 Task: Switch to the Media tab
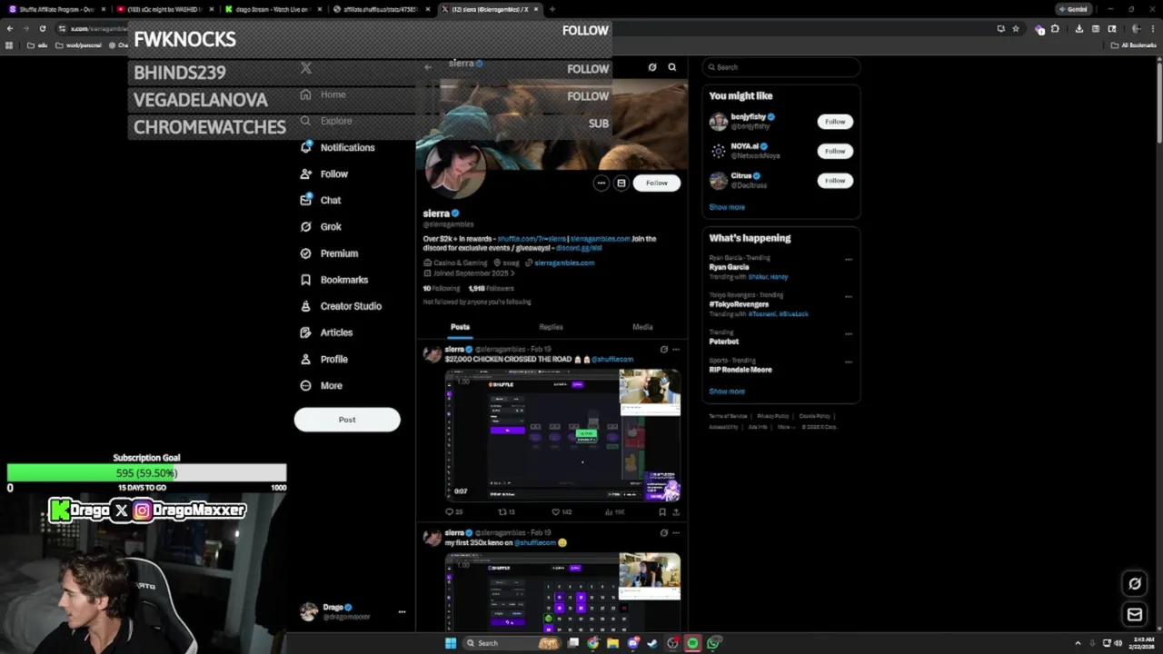click(642, 327)
